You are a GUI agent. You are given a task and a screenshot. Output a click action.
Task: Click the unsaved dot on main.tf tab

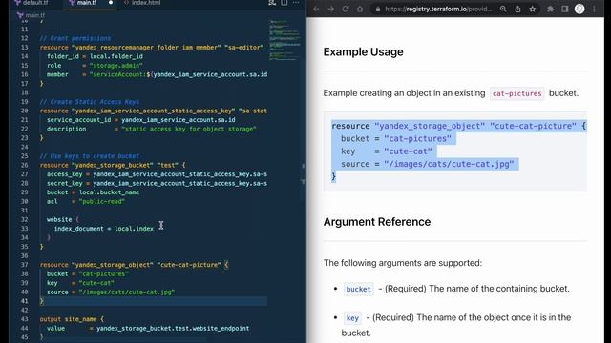[x=111, y=3]
